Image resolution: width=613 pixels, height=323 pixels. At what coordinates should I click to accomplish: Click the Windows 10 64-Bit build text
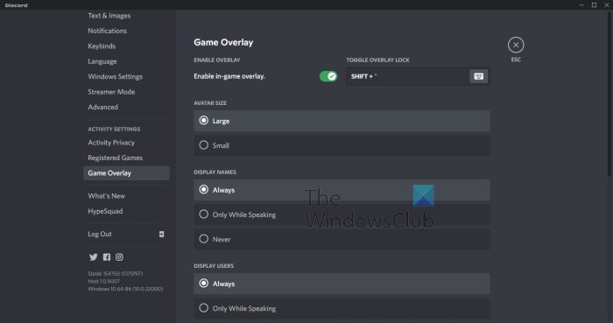(x=125, y=289)
